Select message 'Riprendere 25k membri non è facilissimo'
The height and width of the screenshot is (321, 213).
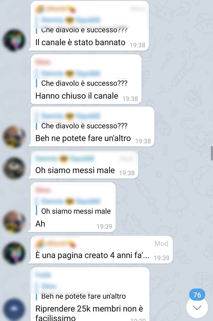point(89,313)
